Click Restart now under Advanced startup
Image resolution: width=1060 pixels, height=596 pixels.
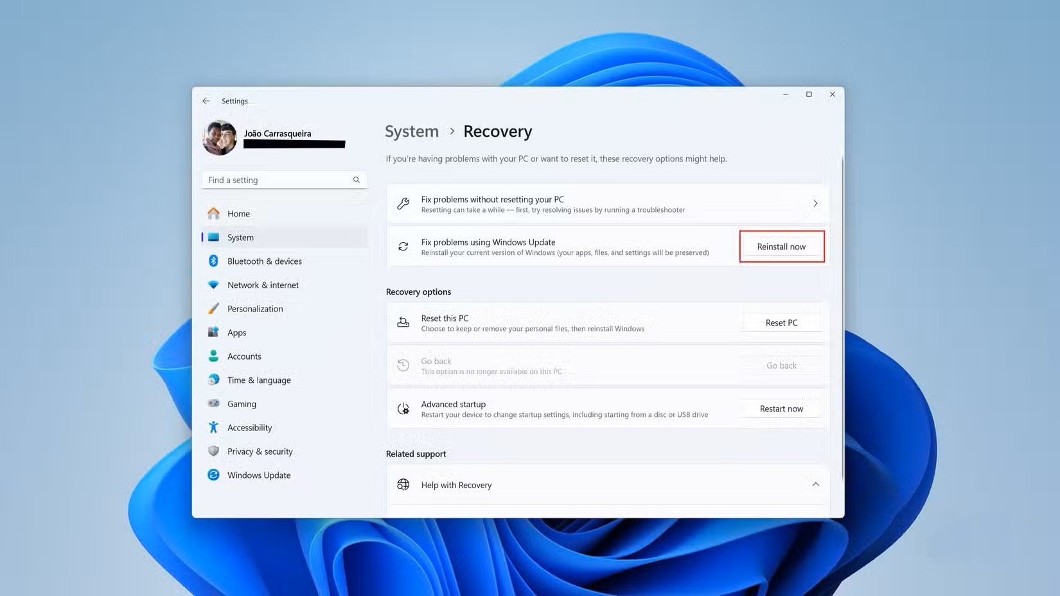click(x=781, y=408)
